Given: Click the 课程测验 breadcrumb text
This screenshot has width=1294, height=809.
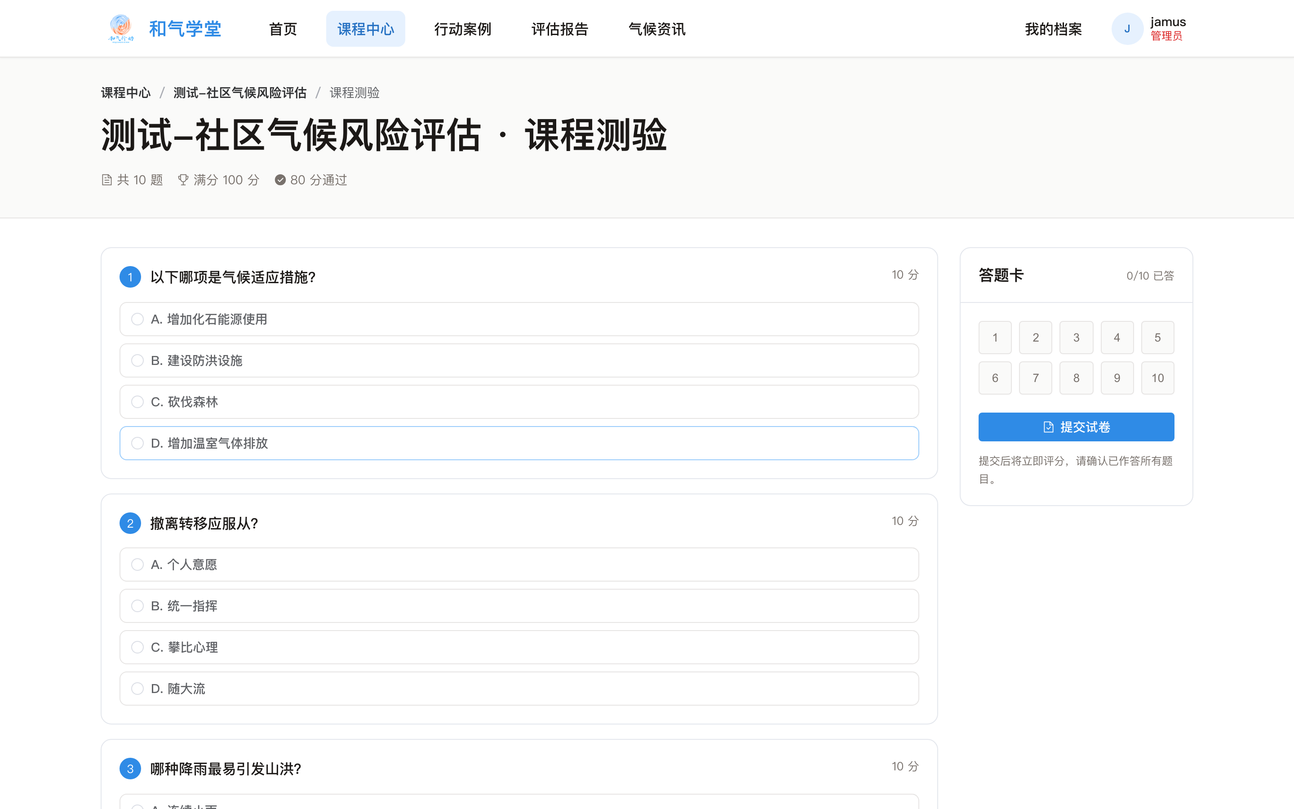Looking at the screenshot, I should (x=354, y=93).
